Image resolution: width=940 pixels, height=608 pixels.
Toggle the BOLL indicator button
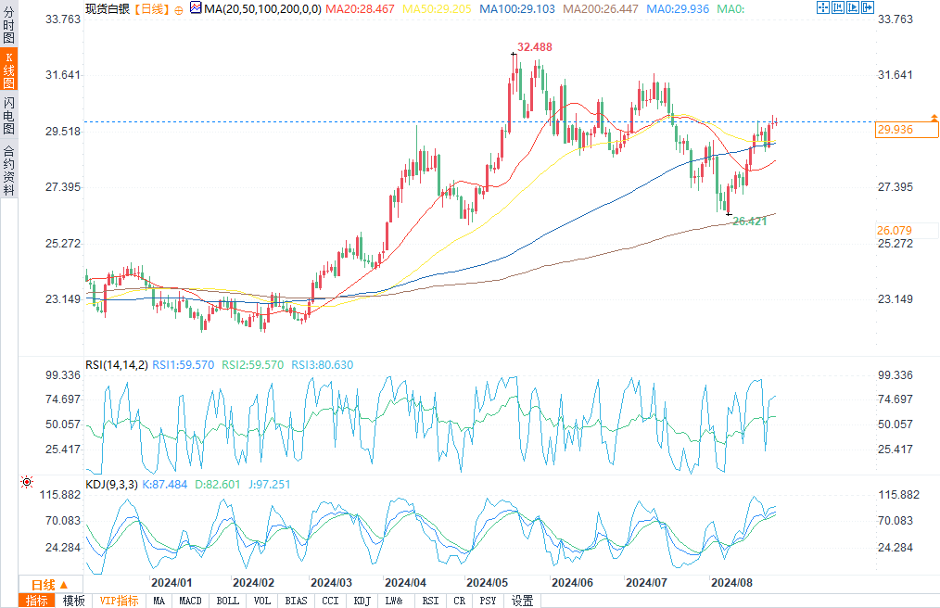pyautogui.click(x=227, y=601)
